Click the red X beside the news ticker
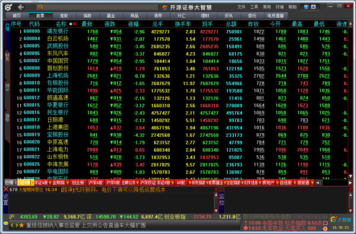The height and width of the screenshot is (234, 356). (6, 190)
